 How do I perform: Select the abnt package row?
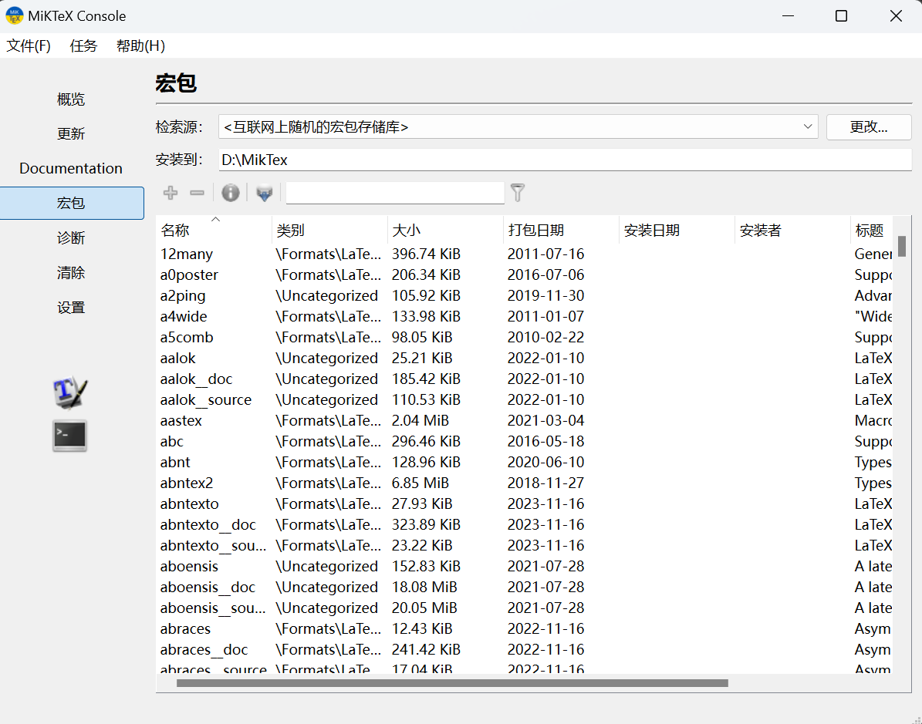[525, 463]
